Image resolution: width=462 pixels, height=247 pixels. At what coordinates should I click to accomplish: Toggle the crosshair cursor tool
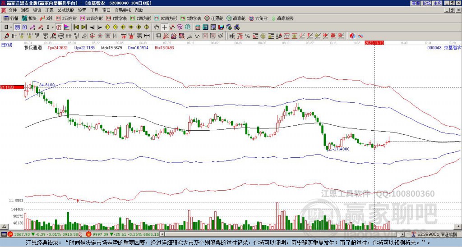coord(164,27)
